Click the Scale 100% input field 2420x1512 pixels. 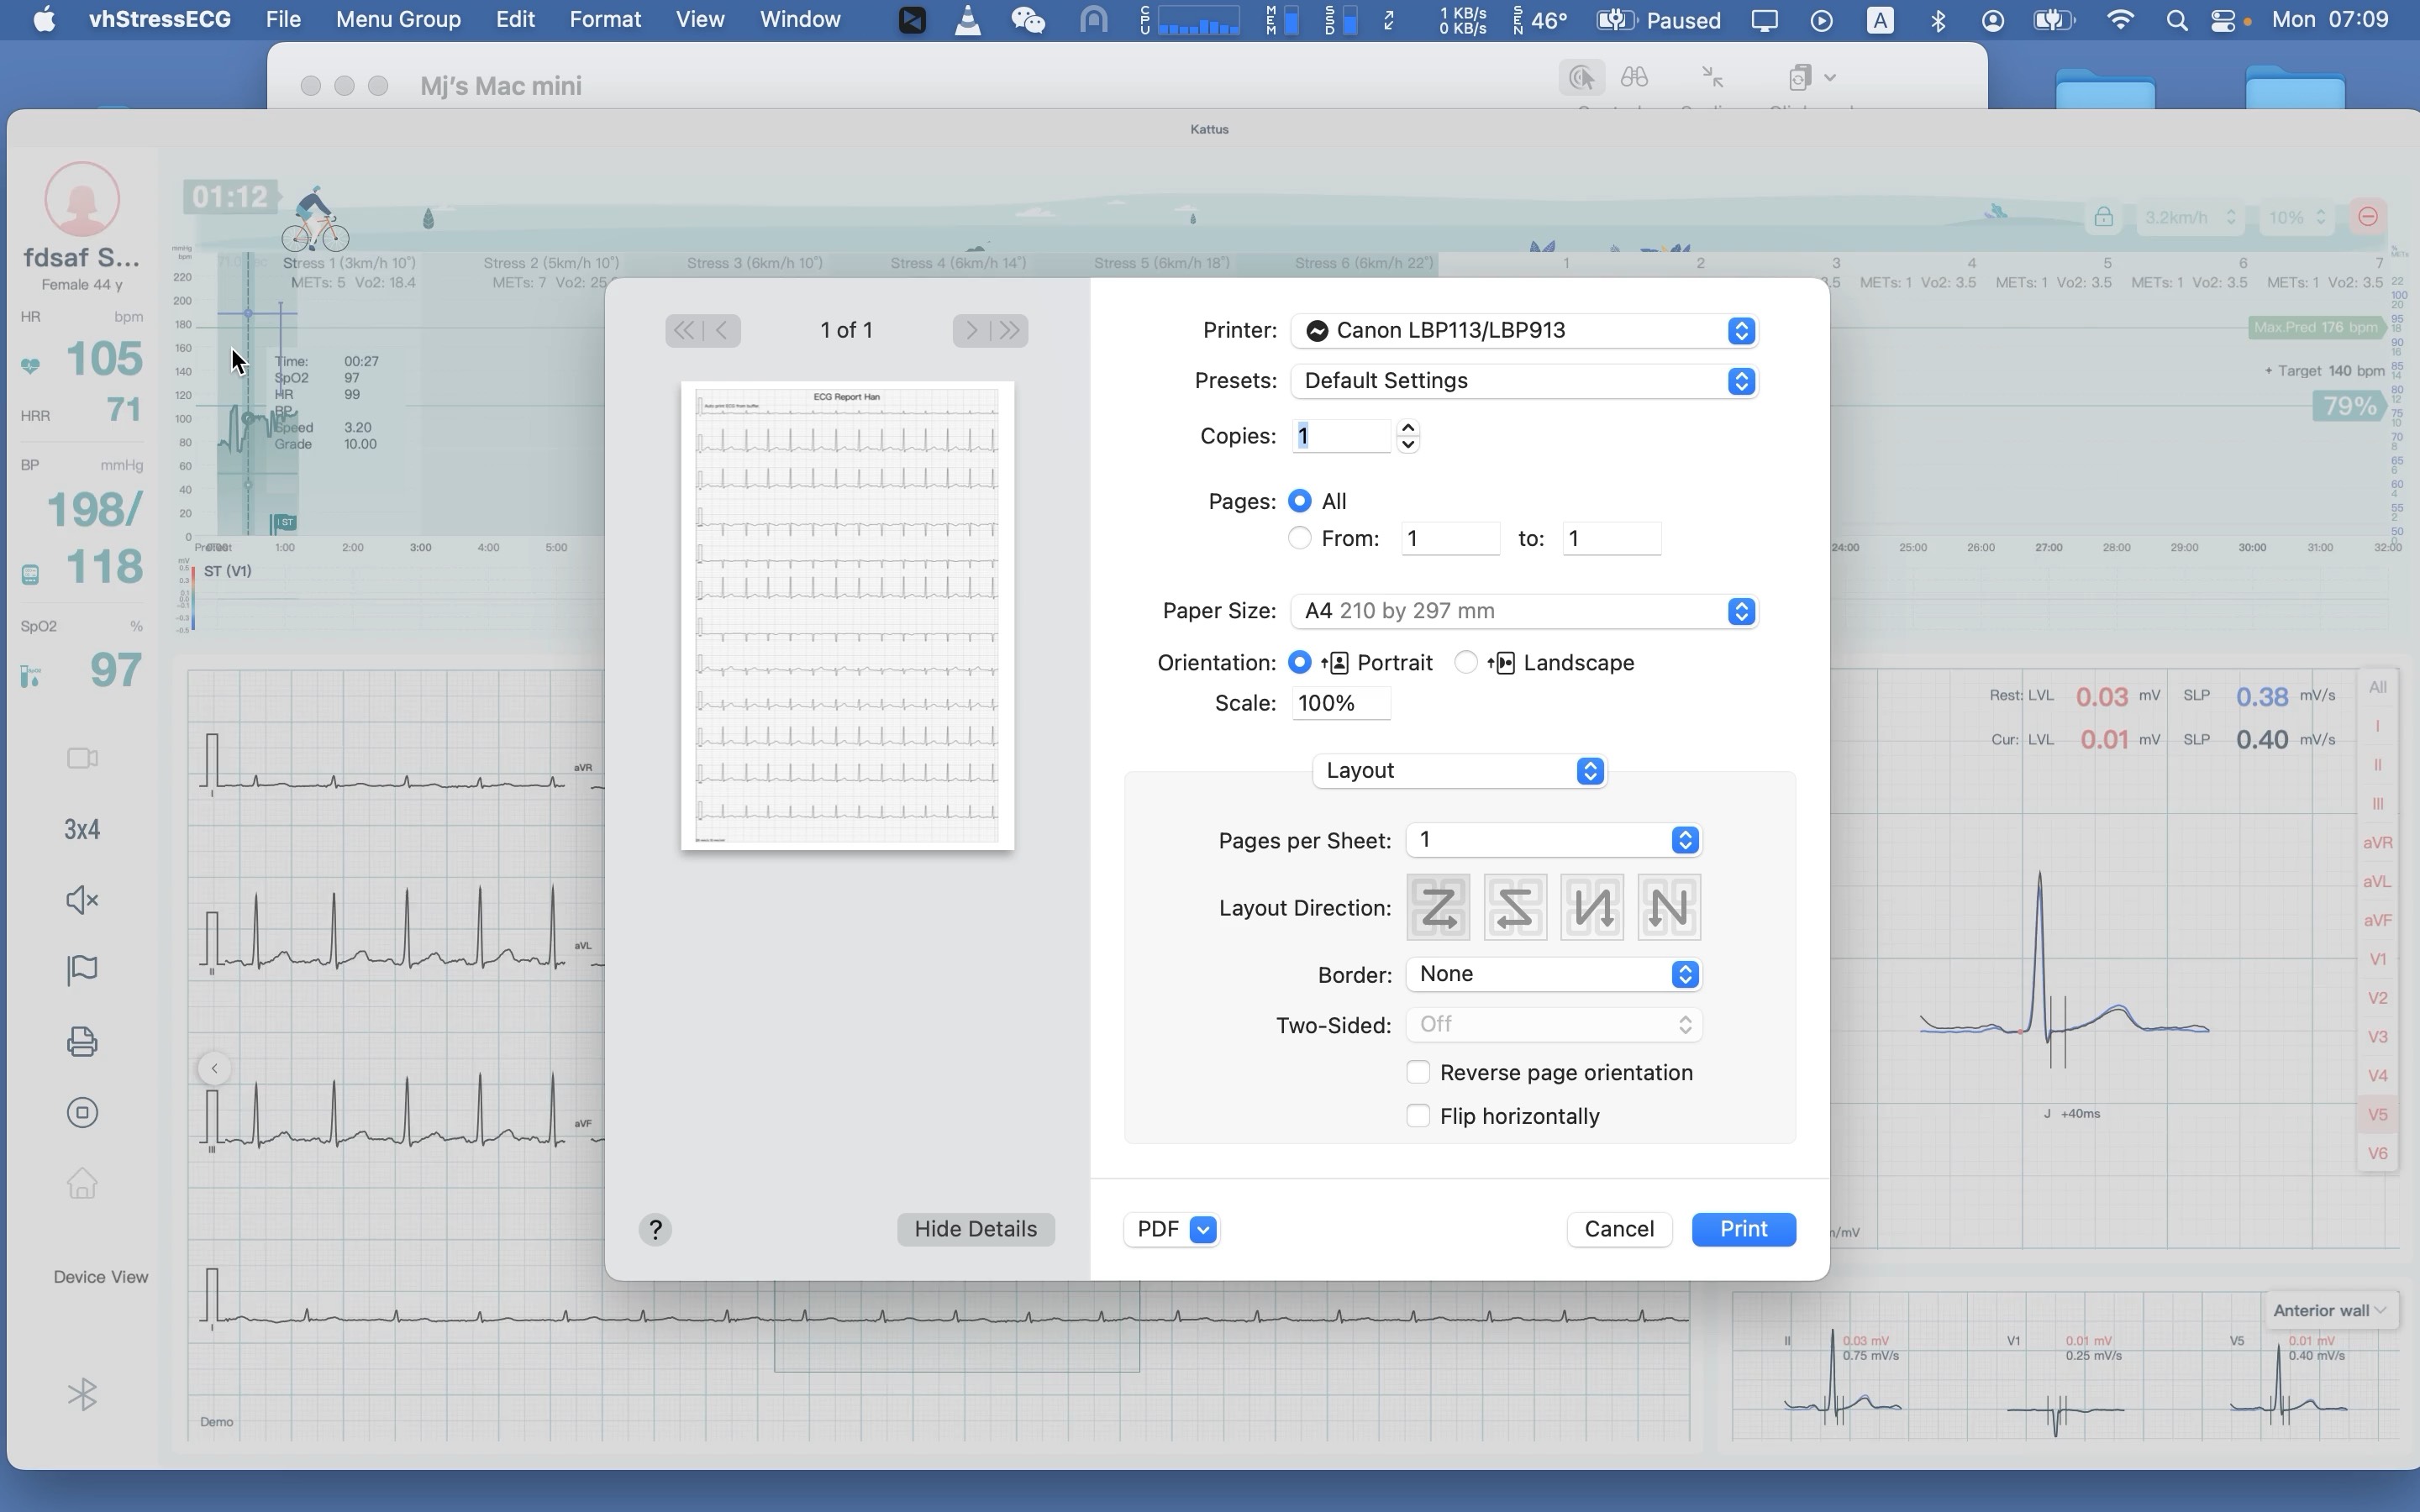1340,703
